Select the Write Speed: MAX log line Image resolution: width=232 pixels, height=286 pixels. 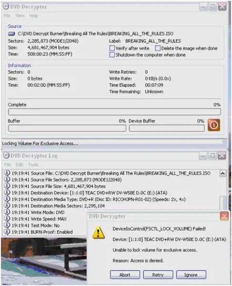tap(39, 219)
